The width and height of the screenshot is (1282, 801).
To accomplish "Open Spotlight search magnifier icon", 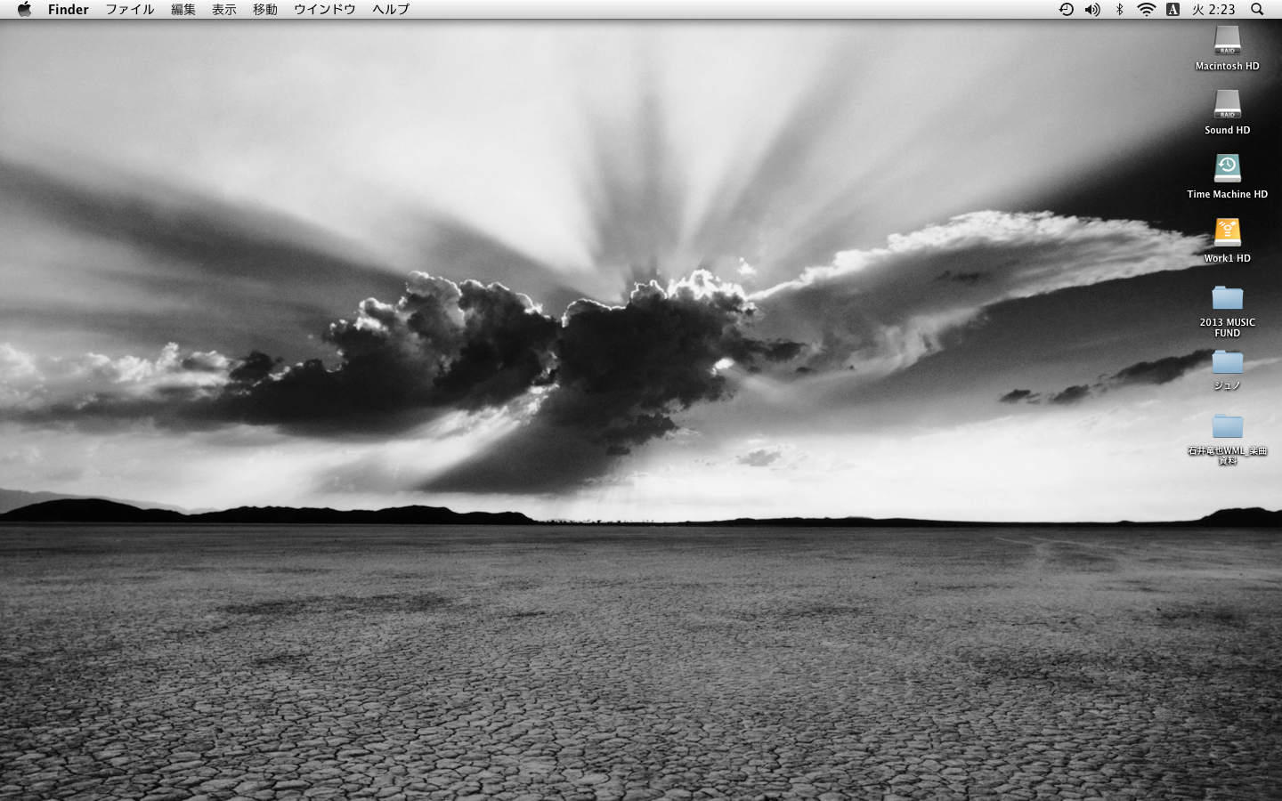I will (1257, 9).
